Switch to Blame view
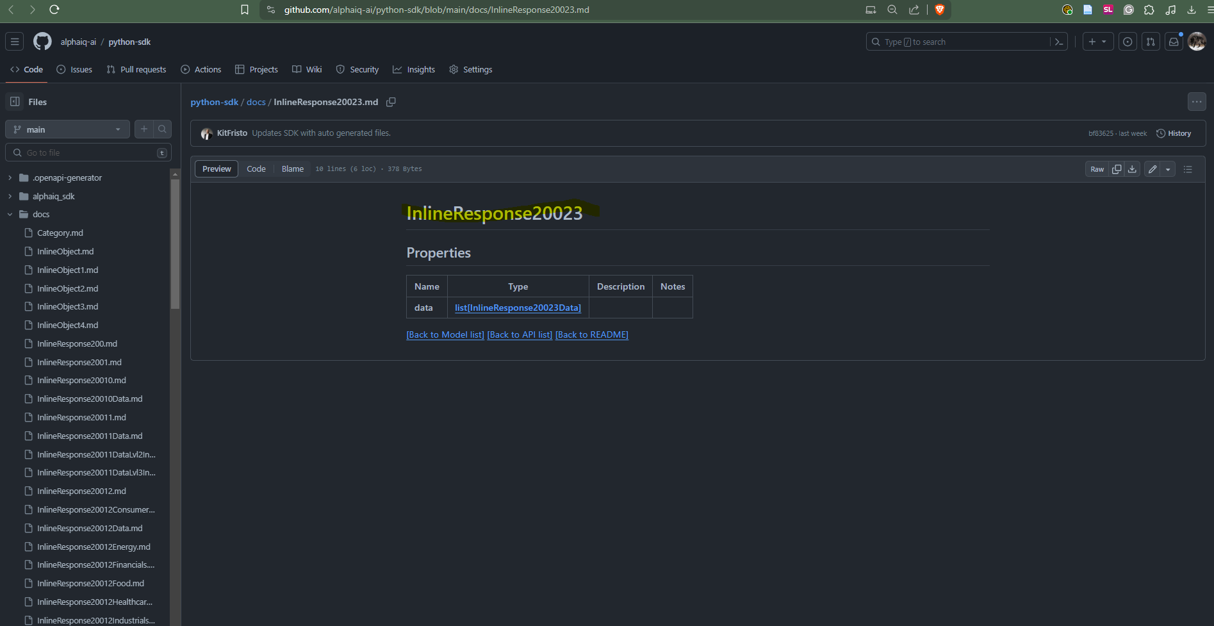The image size is (1214, 626). tap(292, 169)
